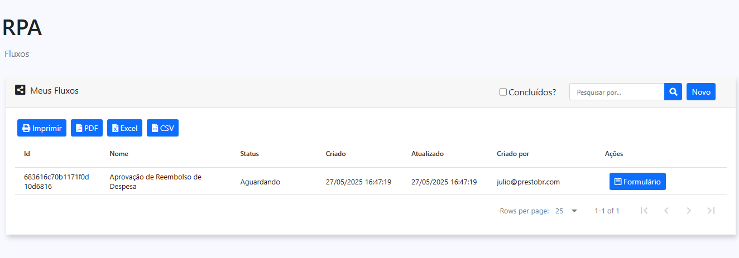
Task: Click the Fluxos breadcrumb text
Action: pyautogui.click(x=17, y=54)
